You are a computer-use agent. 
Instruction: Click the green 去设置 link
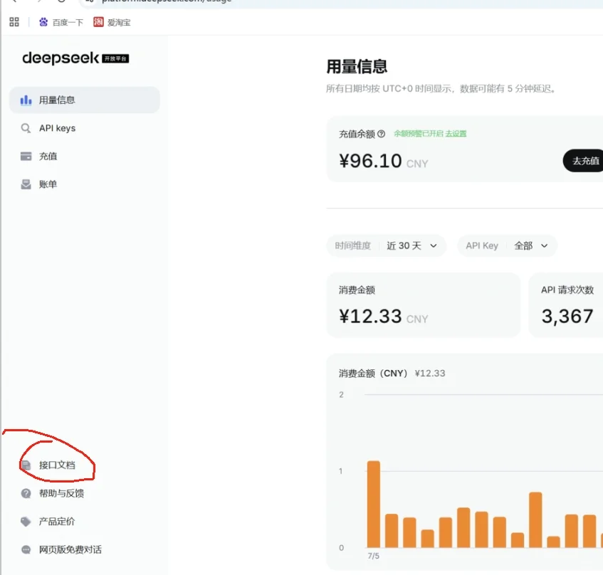coord(456,134)
